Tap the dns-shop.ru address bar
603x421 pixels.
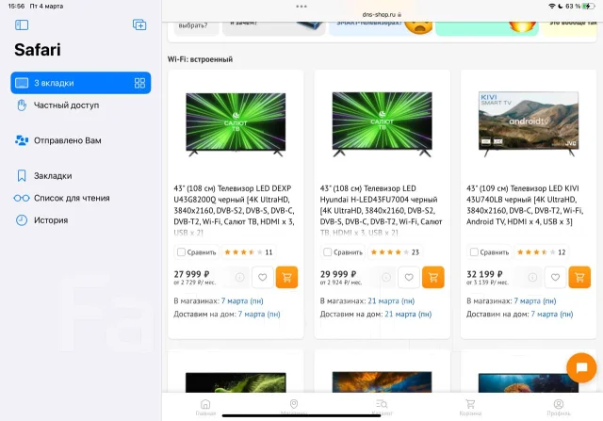[x=382, y=15]
